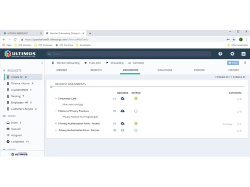Click the Send button
Viewport: 250px width, 187px height.
point(233,63)
